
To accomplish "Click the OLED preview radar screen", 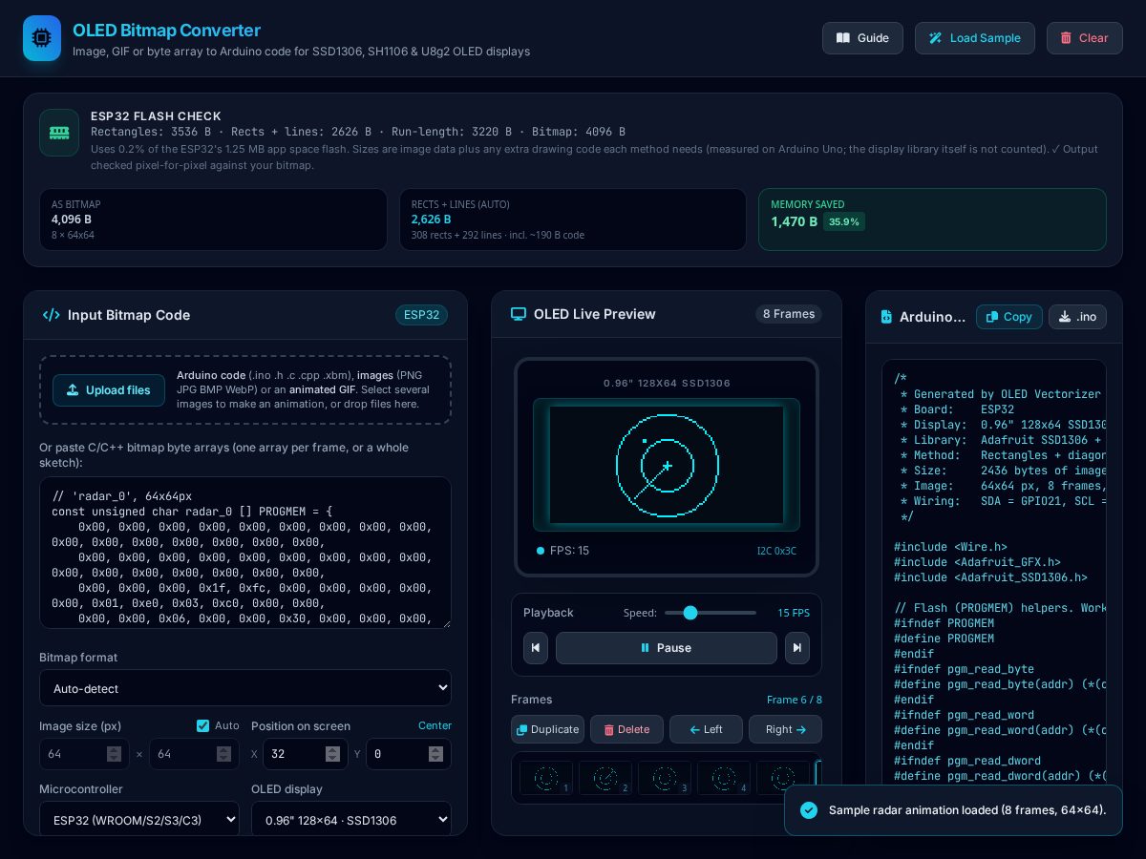I will pyautogui.click(x=667, y=465).
